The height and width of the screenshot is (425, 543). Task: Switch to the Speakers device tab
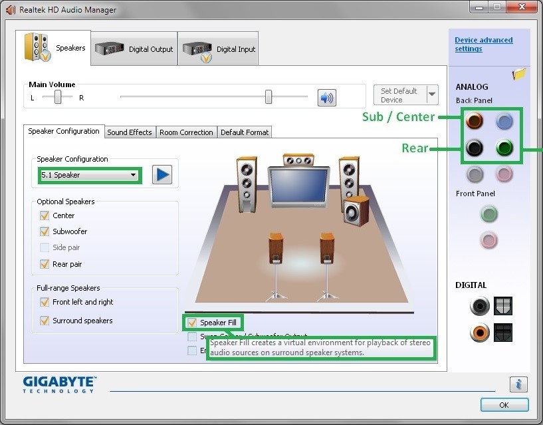[x=54, y=48]
